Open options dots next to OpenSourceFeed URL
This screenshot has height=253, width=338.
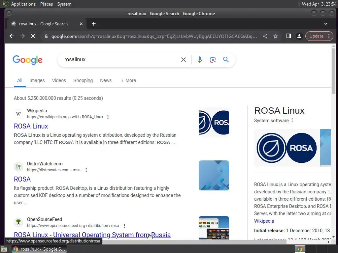pyautogui.click(x=124, y=226)
